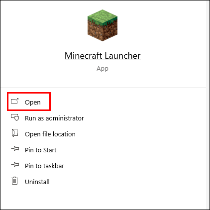210x210 pixels.
Task: Select the Open menu entry text
Action: (x=33, y=103)
